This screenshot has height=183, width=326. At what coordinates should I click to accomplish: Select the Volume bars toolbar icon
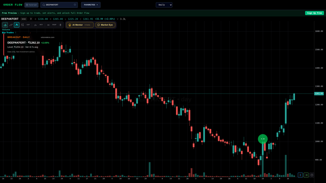[x=5, y=25]
